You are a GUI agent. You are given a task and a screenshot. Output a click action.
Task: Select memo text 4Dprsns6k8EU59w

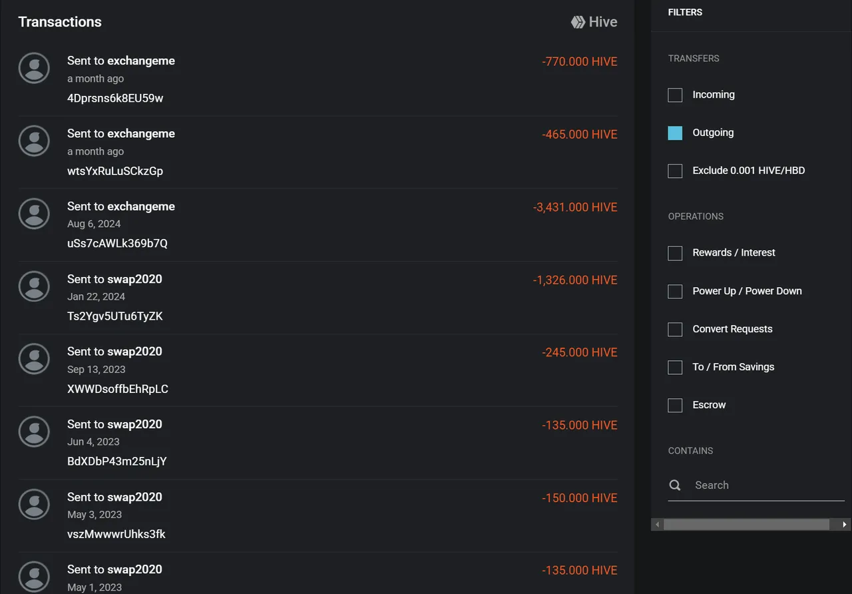pos(115,98)
